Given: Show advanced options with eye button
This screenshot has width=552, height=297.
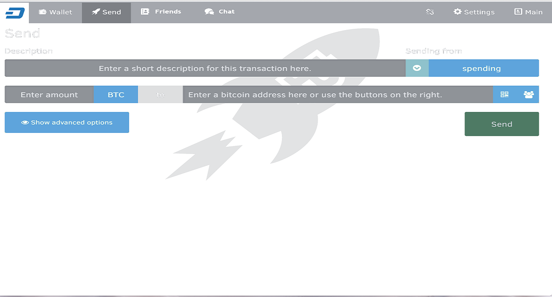Looking at the screenshot, I should point(67,122).
